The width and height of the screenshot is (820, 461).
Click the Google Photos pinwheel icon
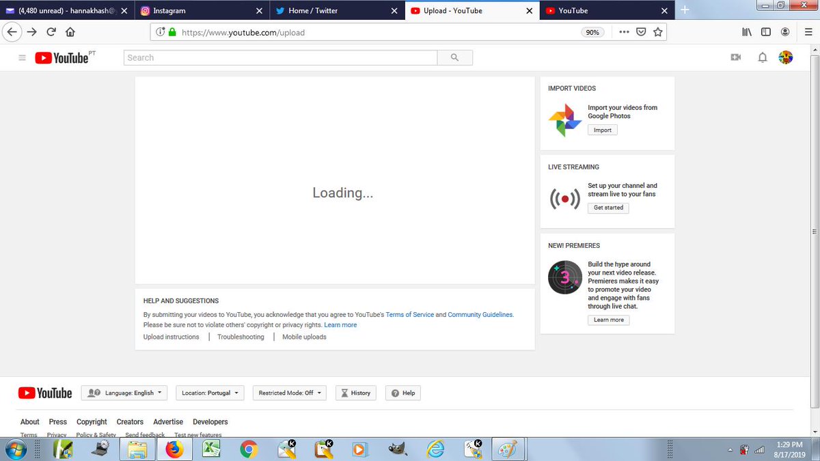click(x=565, y=120)
